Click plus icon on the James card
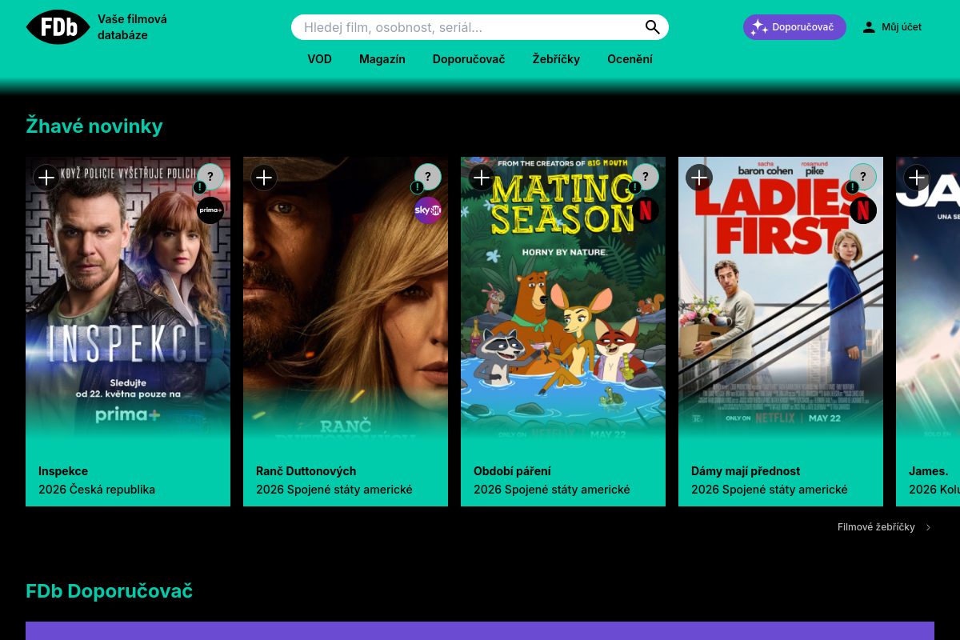This screenshot has height=640, width=960. point(917,178)
